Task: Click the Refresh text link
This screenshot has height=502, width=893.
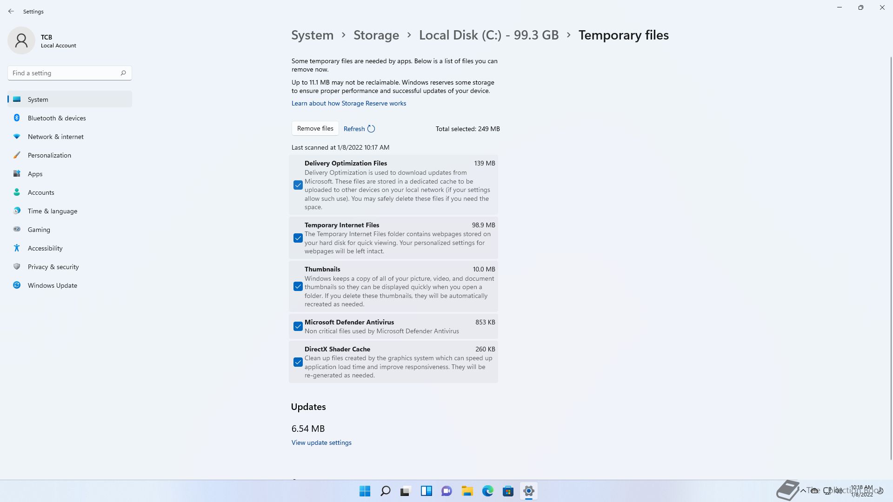Action: pos(354,129)
